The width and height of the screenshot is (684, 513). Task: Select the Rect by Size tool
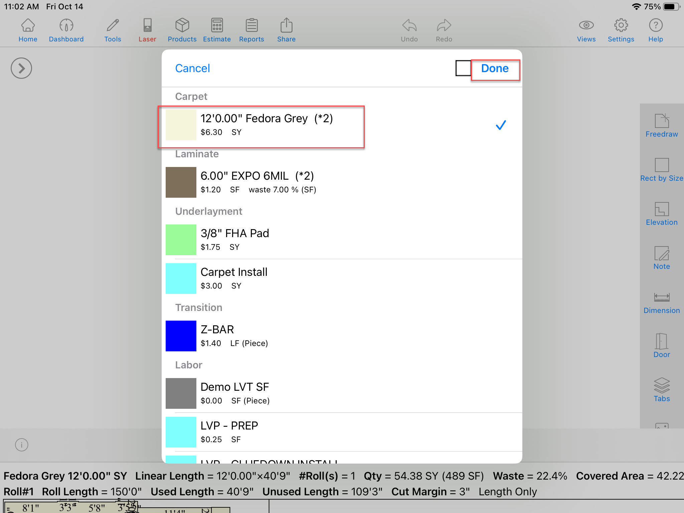662,169
